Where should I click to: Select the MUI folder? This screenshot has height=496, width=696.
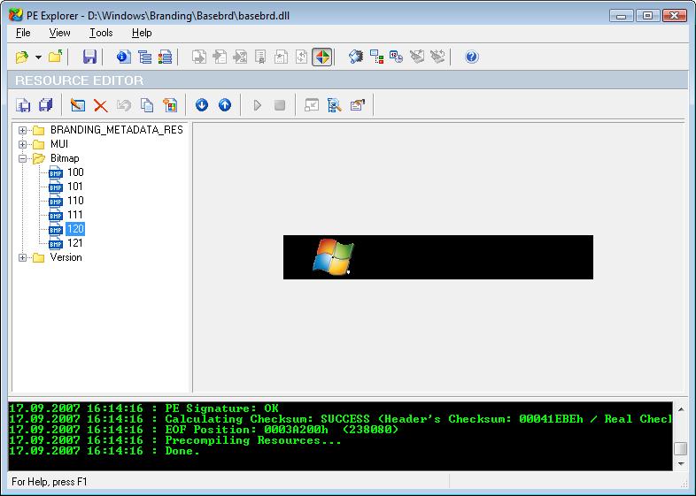59,144
